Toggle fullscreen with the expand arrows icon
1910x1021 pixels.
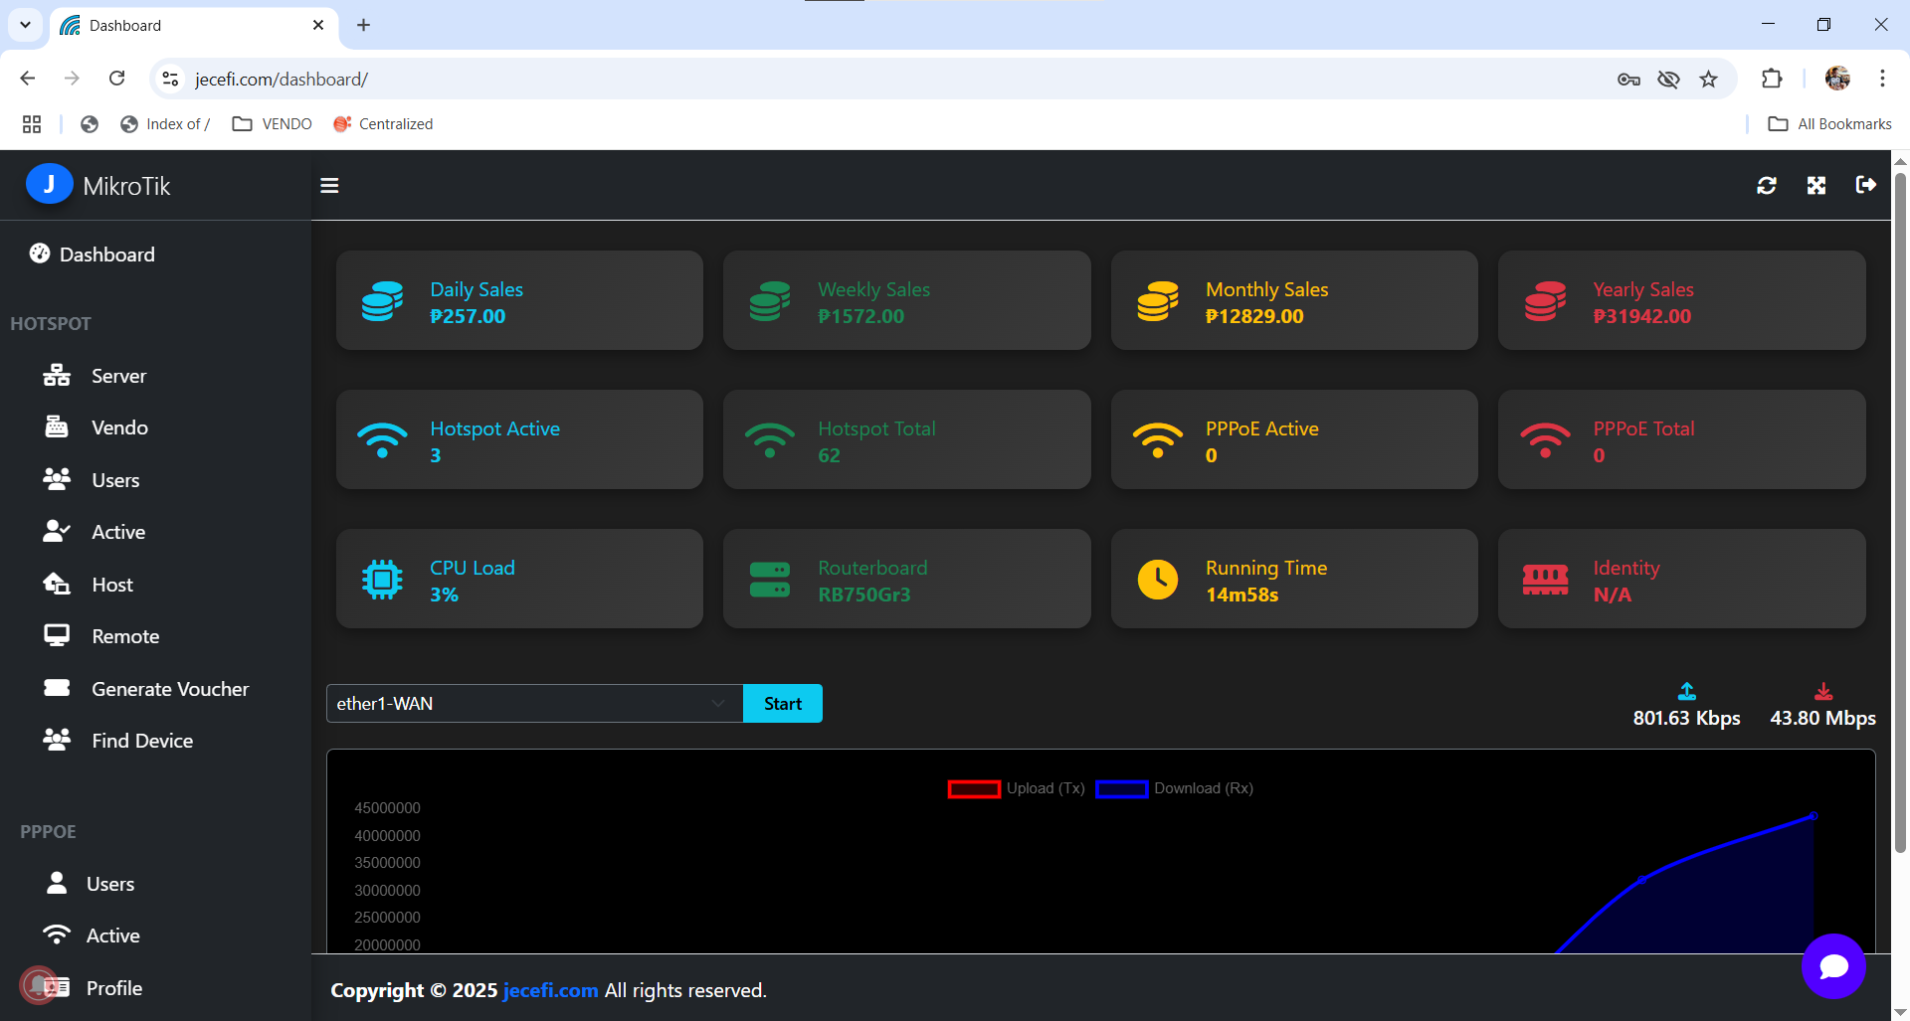(1816, 186)
